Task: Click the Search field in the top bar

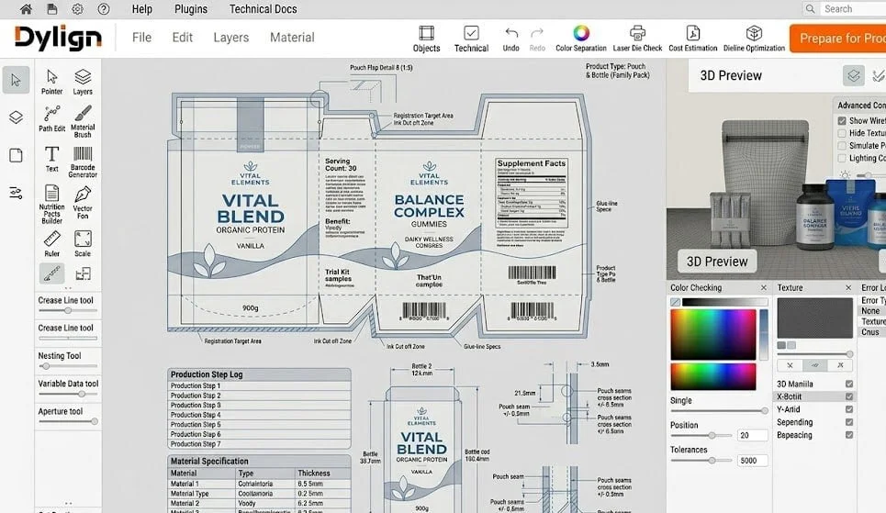Action: click(852, 9)
